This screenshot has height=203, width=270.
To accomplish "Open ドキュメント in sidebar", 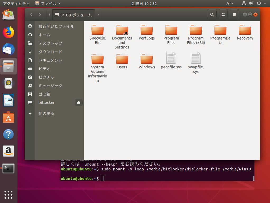I will [x=54, y=60].
